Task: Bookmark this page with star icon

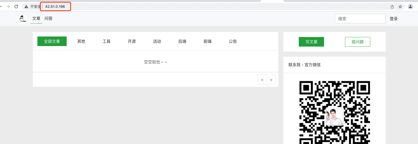Action: [400, 7]
